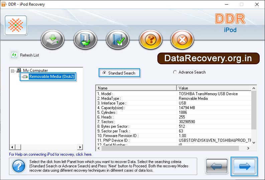Screen dimensions: 265x180
Task: Click the tree panel's horizontal scroll thumb
Action: (x=18, y=147)
